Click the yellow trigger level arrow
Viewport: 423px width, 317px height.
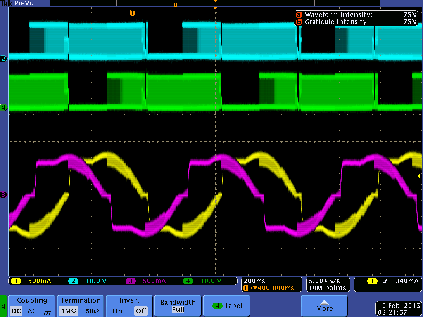(419, 176)
